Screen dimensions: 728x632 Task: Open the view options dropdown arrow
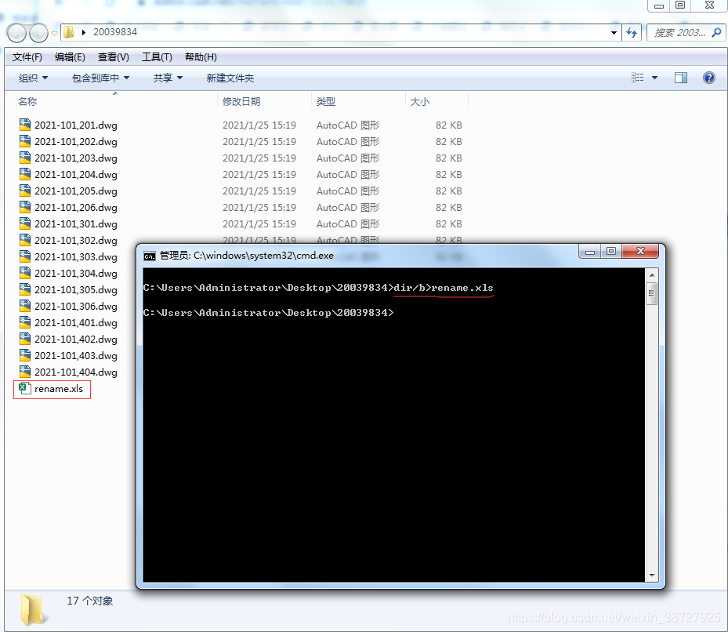(x=654, y=78)
